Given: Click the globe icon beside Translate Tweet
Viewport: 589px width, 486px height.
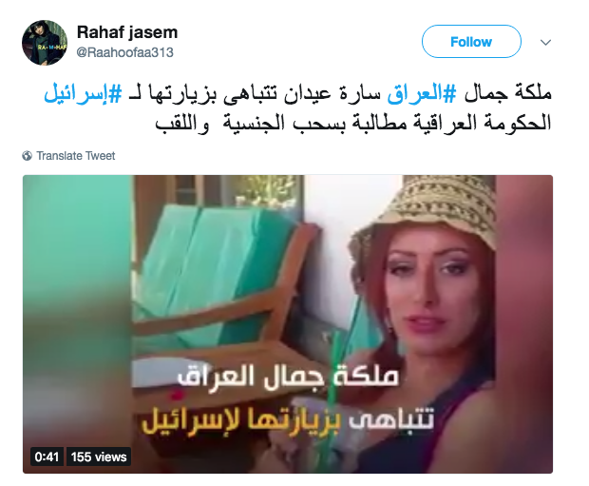Looking at the screenshot, I should click(27, 156).
